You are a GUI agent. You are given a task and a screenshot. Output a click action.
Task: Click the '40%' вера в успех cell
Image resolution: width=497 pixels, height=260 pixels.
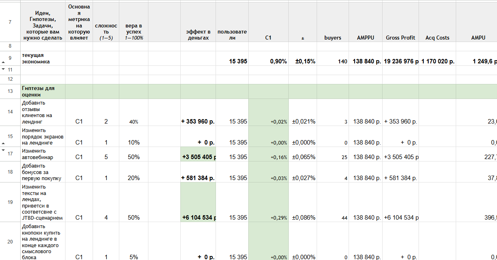click(x=134, y=113)
